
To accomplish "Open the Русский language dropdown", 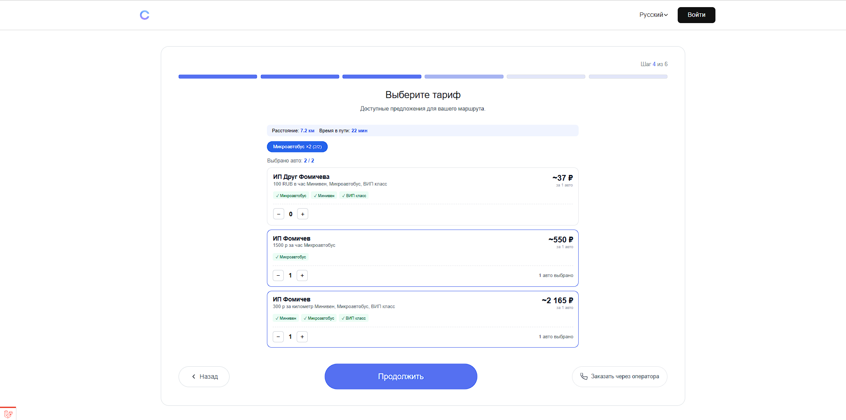I will pos(653,15).
